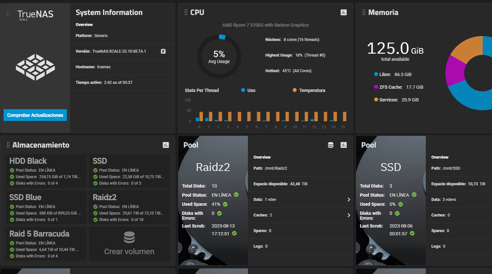Click the 5% Avg Usage gauge

click(219, 57)
